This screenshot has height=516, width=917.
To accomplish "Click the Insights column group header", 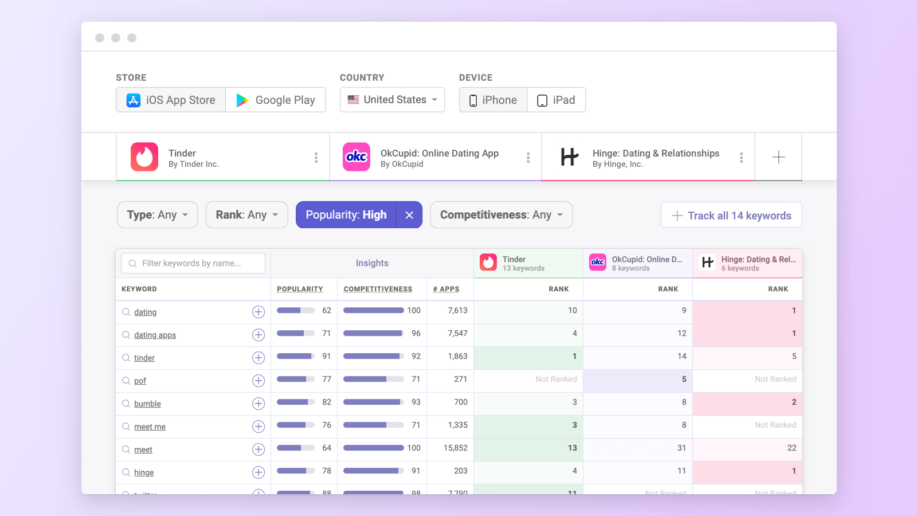I will 372,263.
